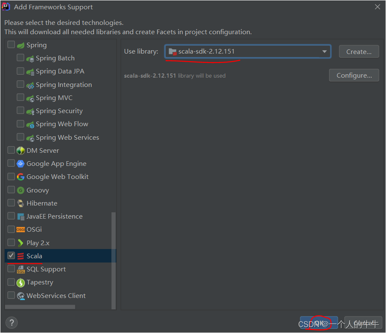Click the scala-sdk library folder icon
386x333 pixels.
click(173, 52)
